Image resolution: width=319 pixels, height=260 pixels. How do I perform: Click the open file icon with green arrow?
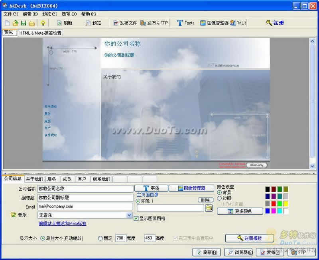(x=15, y=23)
